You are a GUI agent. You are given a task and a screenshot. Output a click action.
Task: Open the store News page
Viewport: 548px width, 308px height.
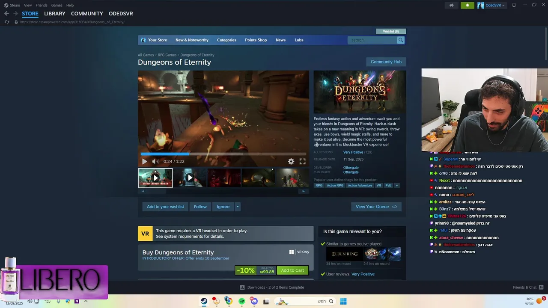coord(280,40)
